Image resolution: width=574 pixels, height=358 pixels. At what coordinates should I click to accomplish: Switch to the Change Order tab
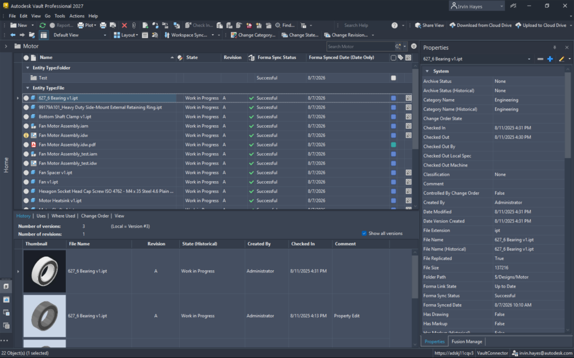point(95,216)
